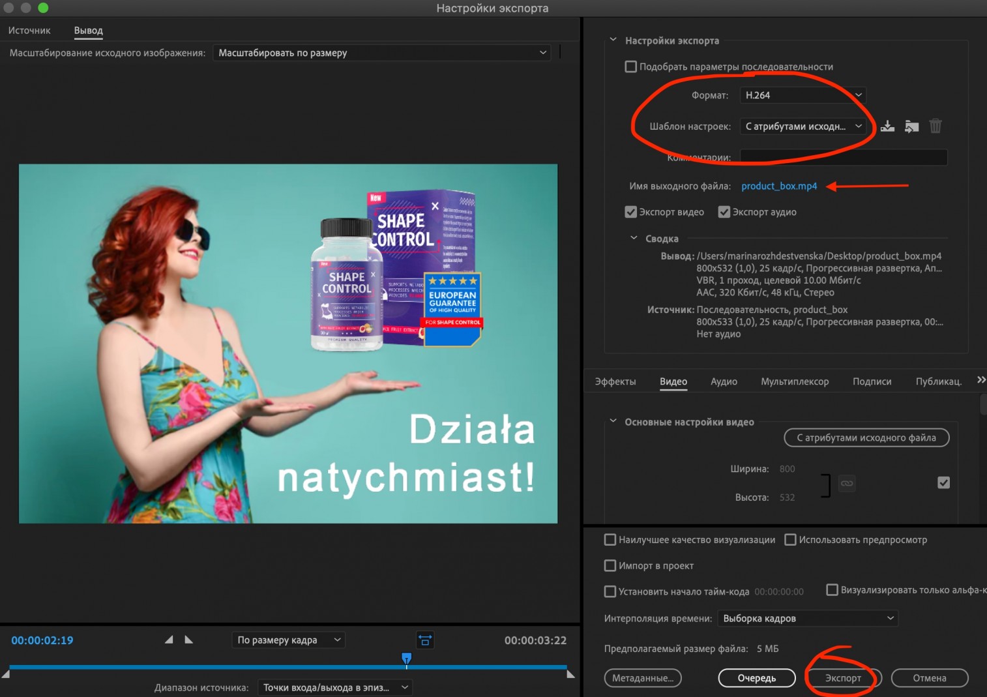Open the Multiplexer tab
The height and width of the screenshot is (697, 987).
coord(795,381)
